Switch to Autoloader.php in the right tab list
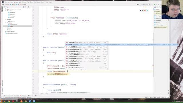183x103 pixels. pyautogui.click(x=159, y=25)
